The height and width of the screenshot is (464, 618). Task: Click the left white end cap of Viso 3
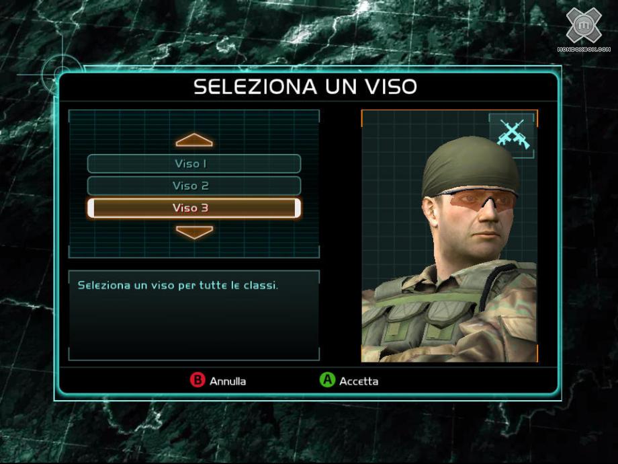91,208
